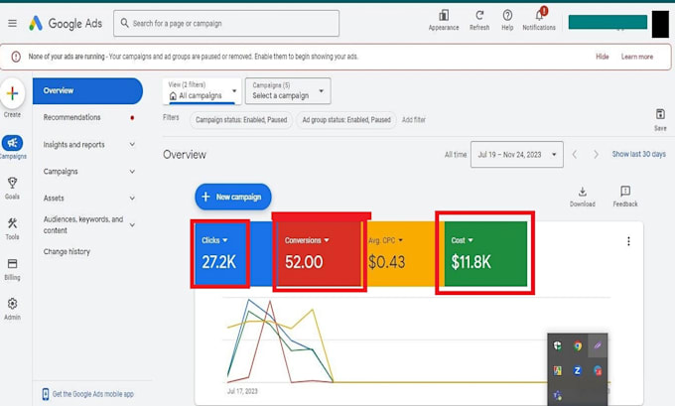The width and height of the screenshot is (675, 406).
Task: Click Add filter
Action: [414, 120]
